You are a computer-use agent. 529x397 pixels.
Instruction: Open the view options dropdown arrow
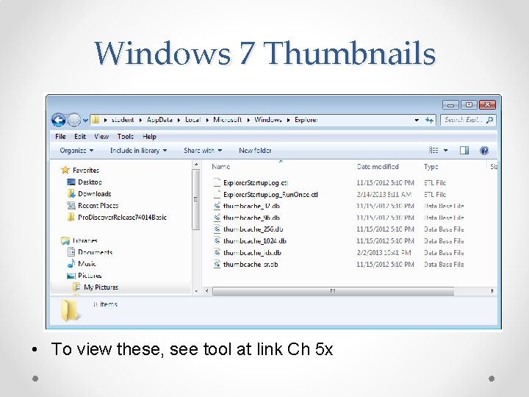(x=446, y=151)
